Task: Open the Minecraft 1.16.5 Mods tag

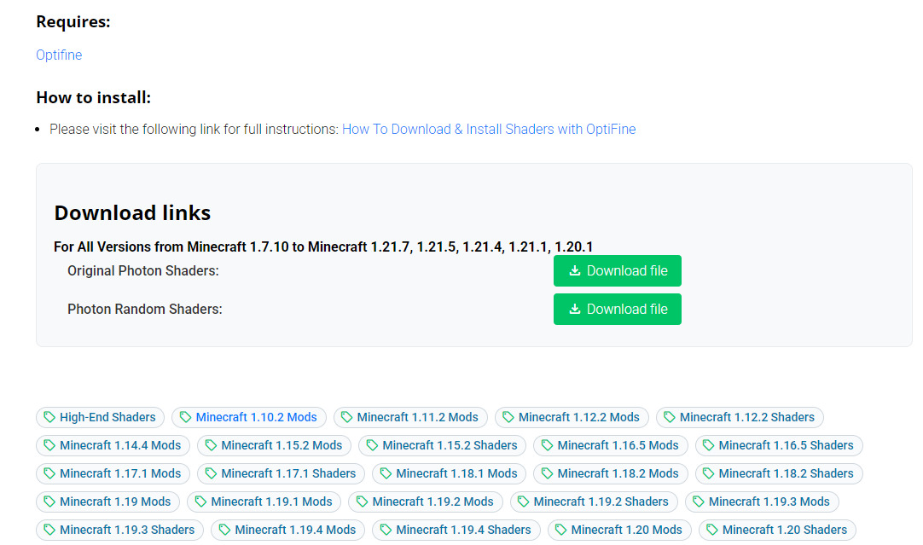Action: click(x=611, y=445)
